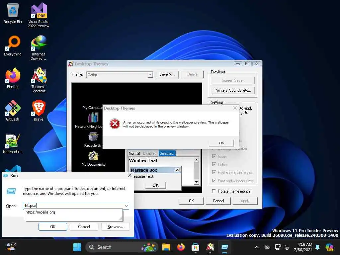
Task: Open the Windows Start menu
Action: coord(77,247)
